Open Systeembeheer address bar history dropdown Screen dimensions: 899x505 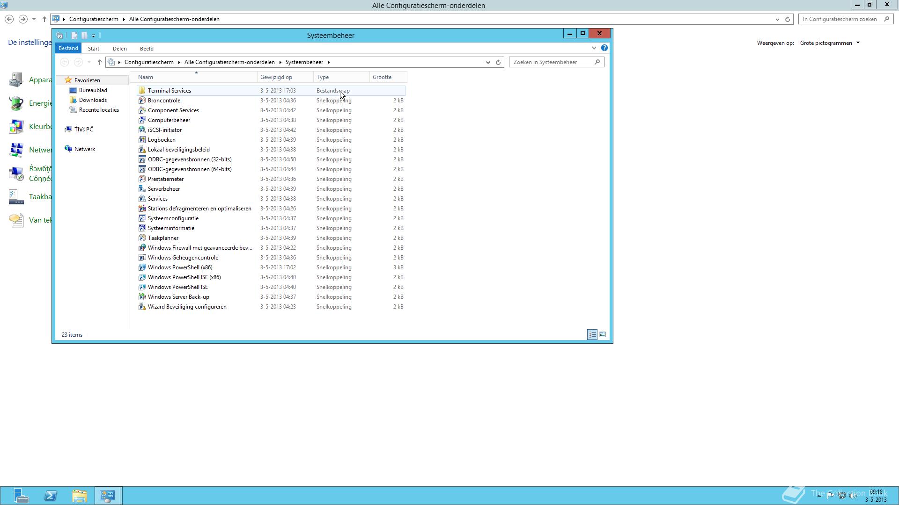[x=488, y=62]
